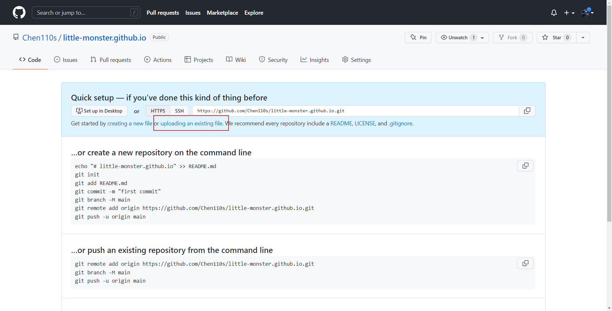Image resolution: width=612 pixels, height=311 pixels.
Task: Click the star count 0
Action: (x=567, y=38)
